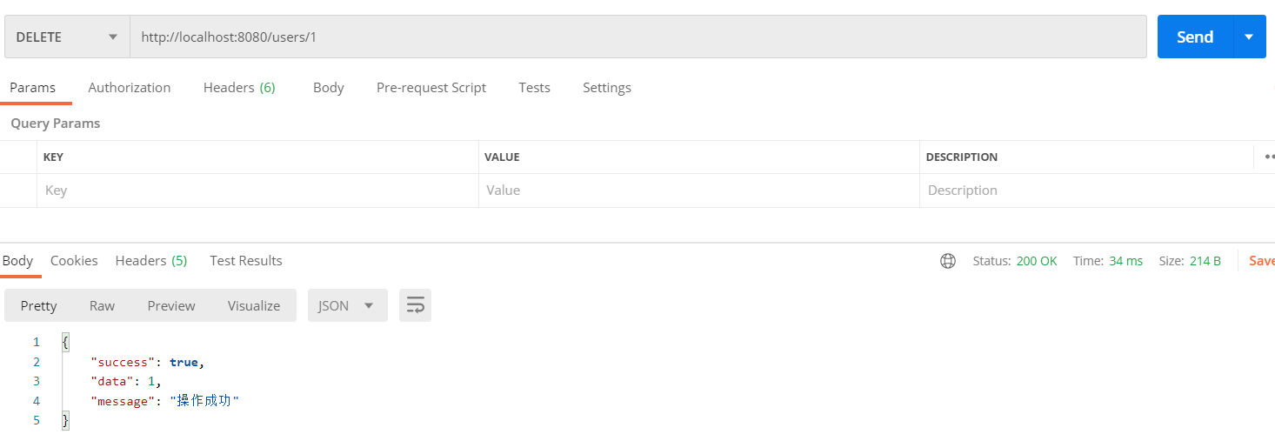Click the 34 ms time value
The image size is (1275, 441).
coord(1126,261)
